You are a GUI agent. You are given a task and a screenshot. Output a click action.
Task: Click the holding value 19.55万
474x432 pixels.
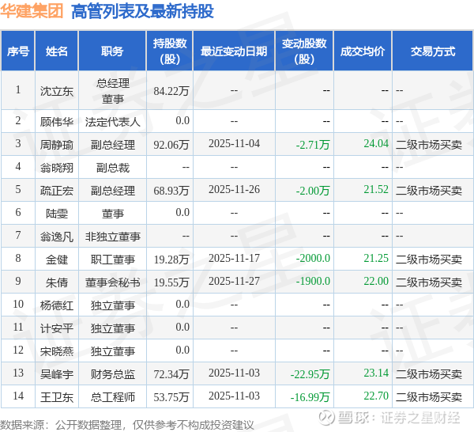click(x=171, y=282)
